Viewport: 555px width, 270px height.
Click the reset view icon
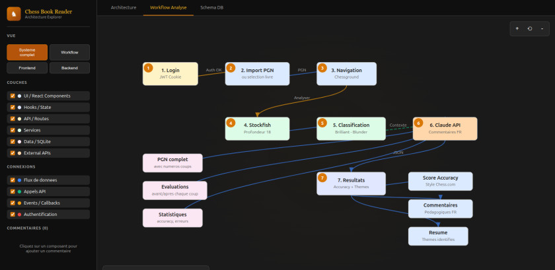(529, 29)
